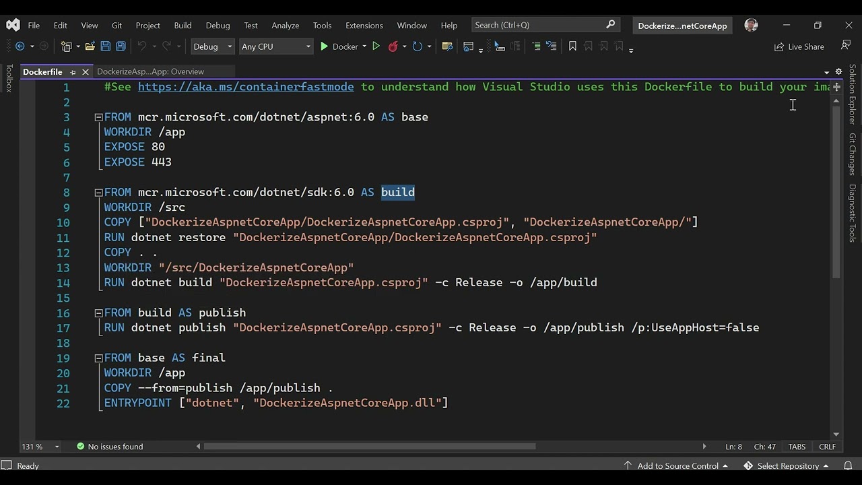This screenshot has height=485, width=862.
Task: Collapse the FROM aspnet:6.0 AS base block
Action: coord(98,117)
